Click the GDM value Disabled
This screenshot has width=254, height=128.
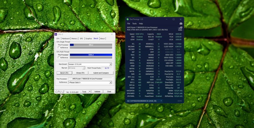pyautogui.click(x=140, y=40)
